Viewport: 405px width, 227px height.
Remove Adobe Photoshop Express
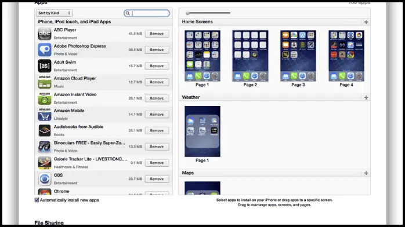pyautogui.click(x=157, y=50)
